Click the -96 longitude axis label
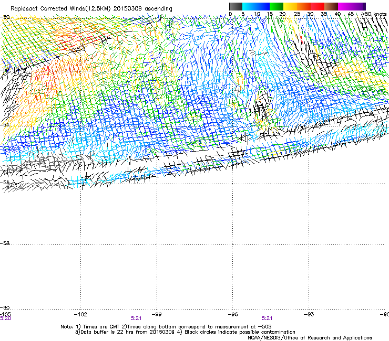Viewport: 389px width, 341px height. [x=233, y=314]
